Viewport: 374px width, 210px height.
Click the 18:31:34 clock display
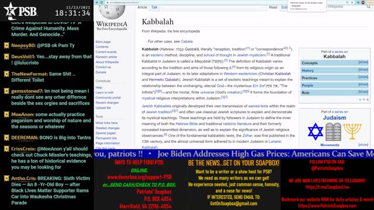[x=72, y=13]
